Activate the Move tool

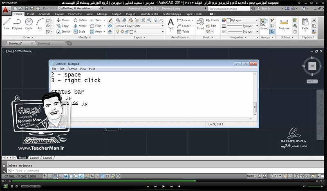click(63, 20)
